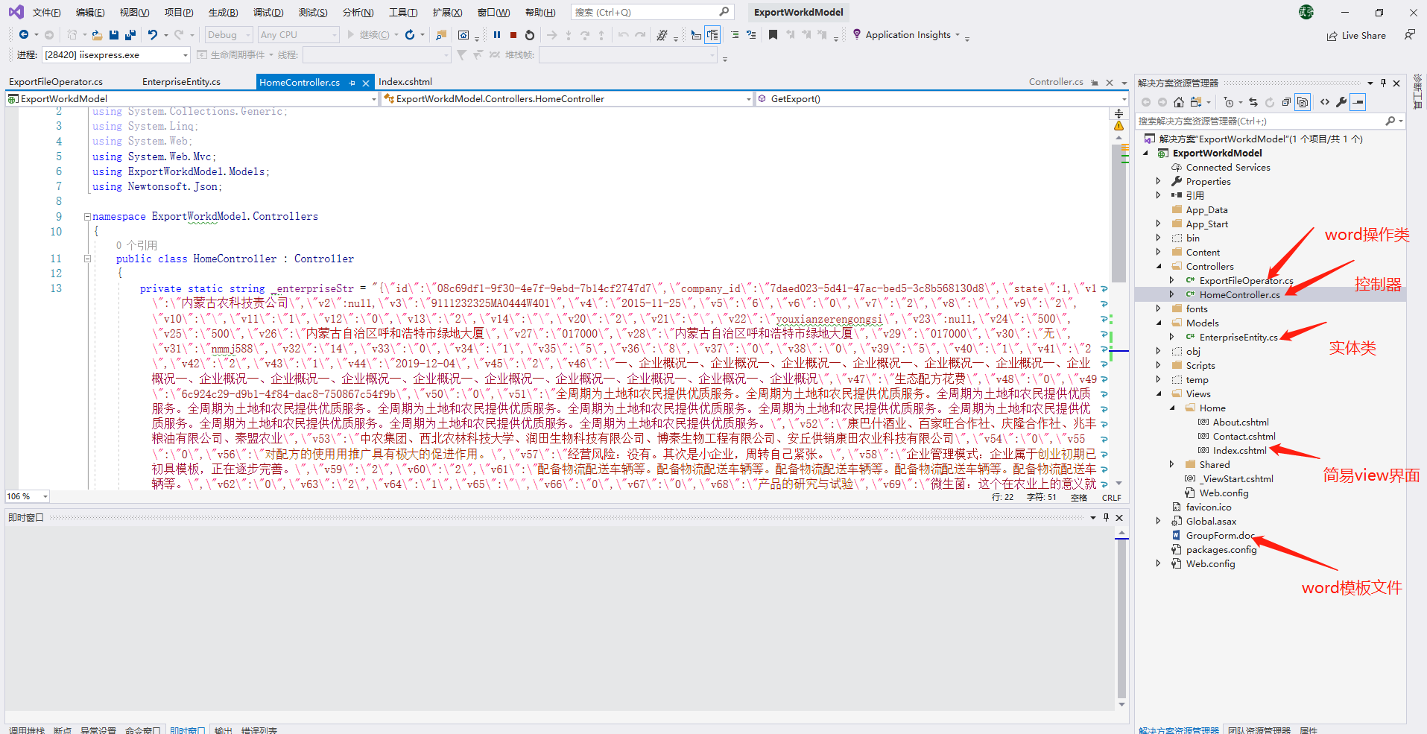
Task: Click the Live Share button
Action: point(1356,36)
